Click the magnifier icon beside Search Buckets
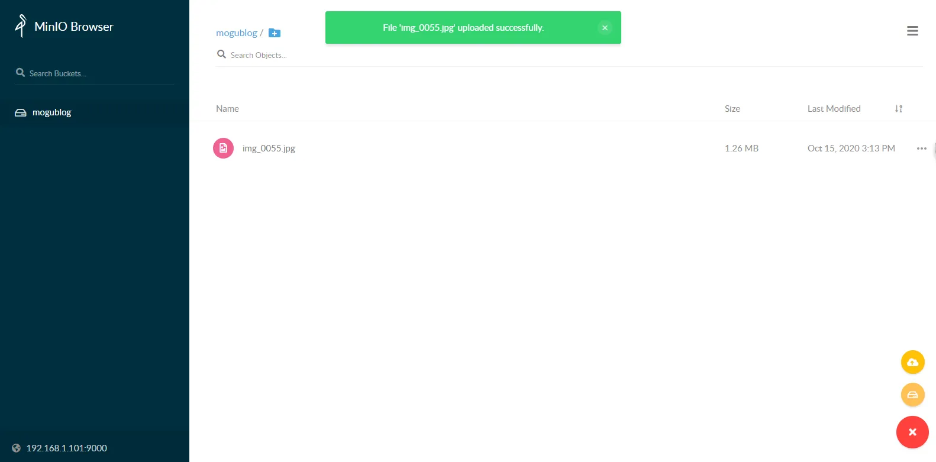Viewport: 936px width, 462px height. 20,73
